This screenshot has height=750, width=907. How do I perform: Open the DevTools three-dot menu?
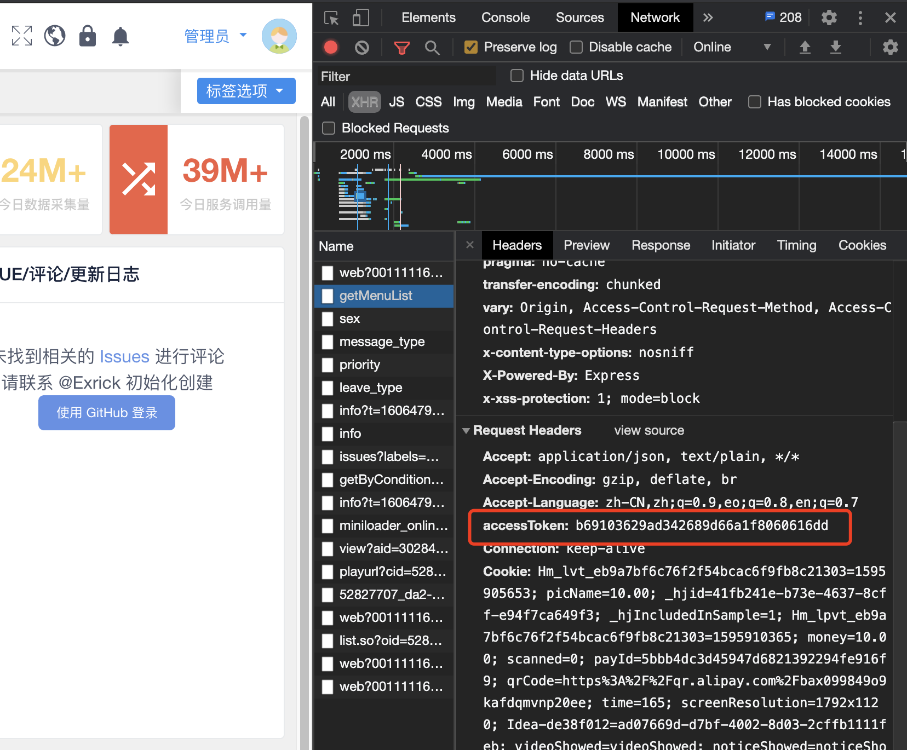click(860, 18)
